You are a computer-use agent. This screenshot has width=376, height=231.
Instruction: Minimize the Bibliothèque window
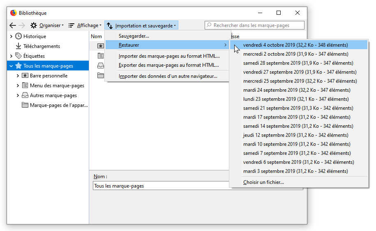[260, 13]
